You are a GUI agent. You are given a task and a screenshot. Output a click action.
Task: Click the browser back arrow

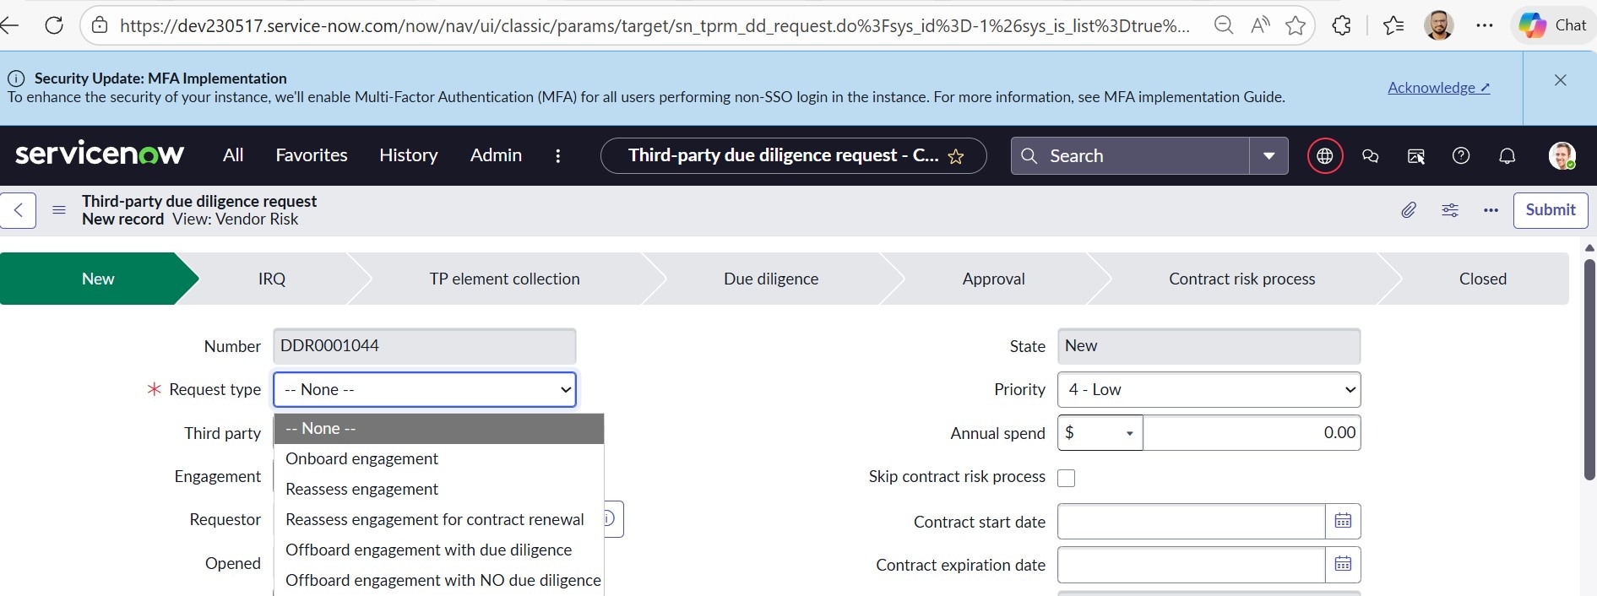click(x=8, y=25)
